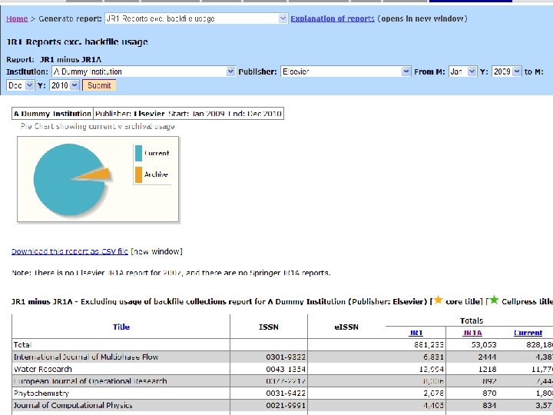Click the ISSN column header
This screenshot has width=553, height=415.
[x=269, y=327]
